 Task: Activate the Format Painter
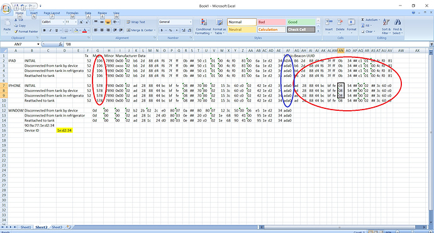click(x=26, y=31)
